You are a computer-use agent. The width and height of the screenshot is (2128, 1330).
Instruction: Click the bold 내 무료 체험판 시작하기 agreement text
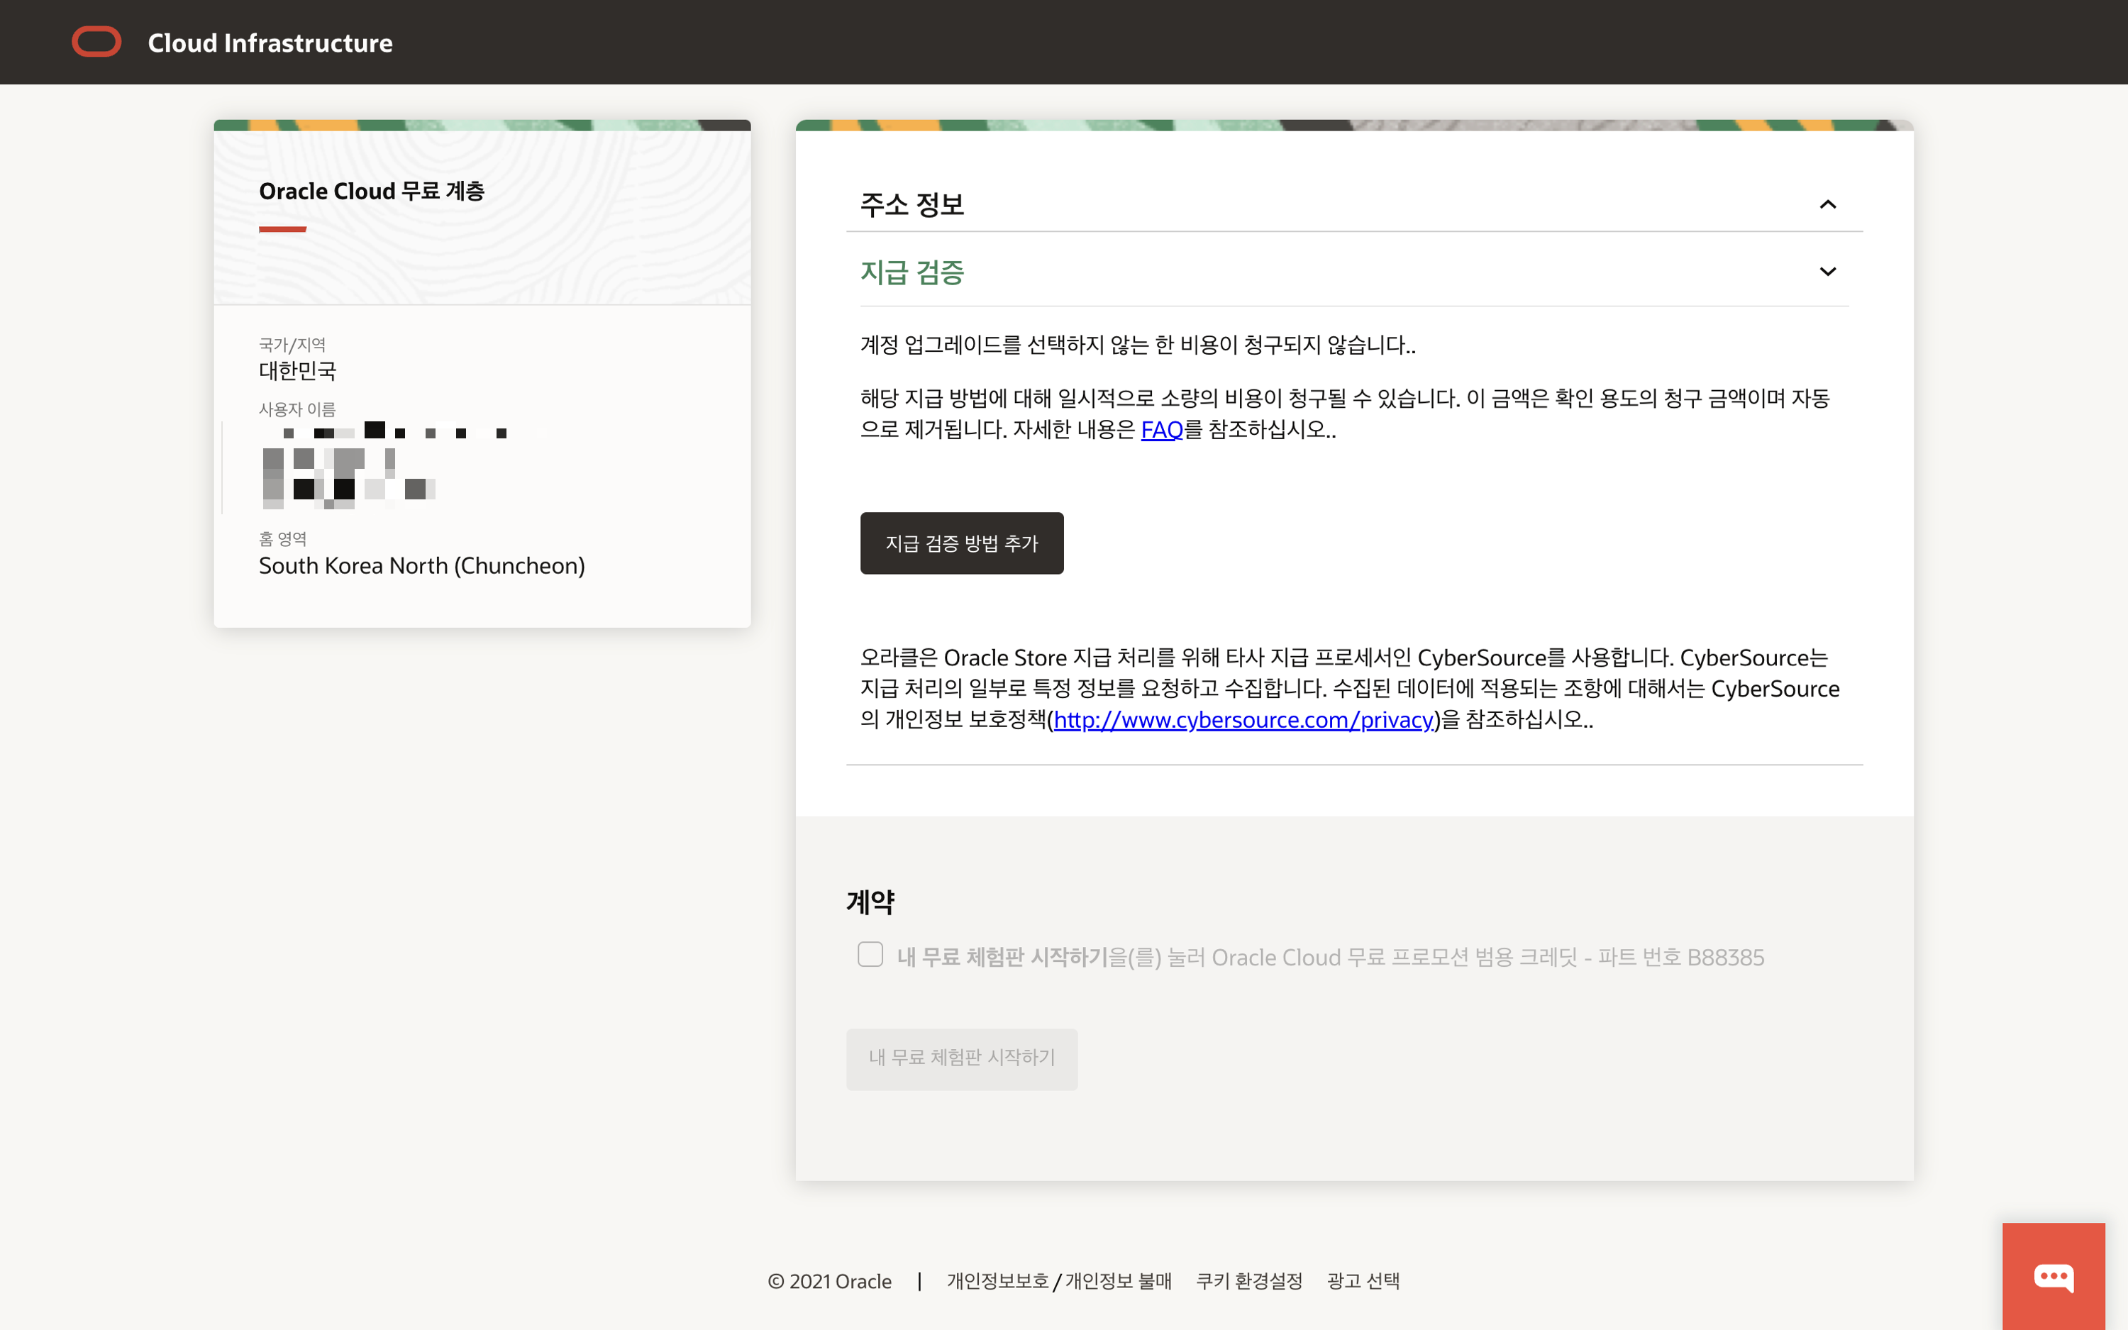tap(1002, 957)
